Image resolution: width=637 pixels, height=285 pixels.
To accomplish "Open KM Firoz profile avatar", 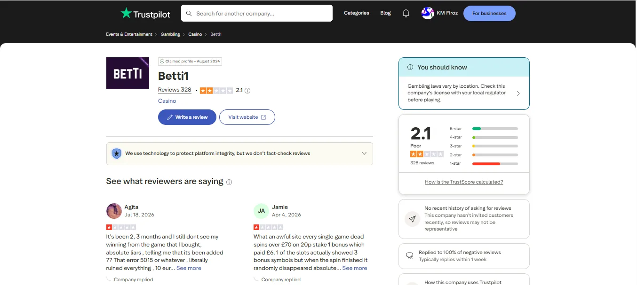I will [428, 13].
